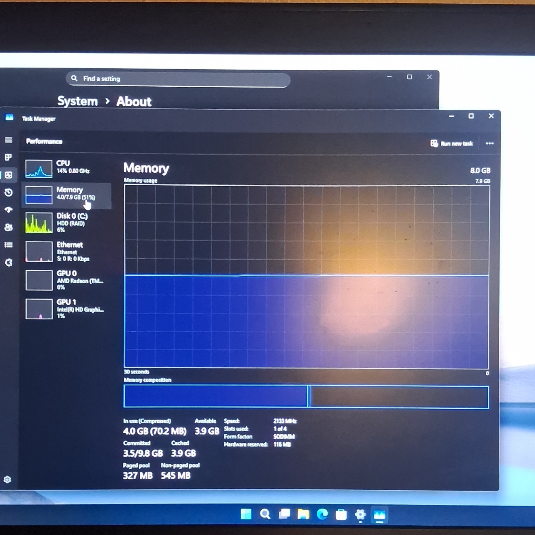Open Windows Start menu on taskbar
535x535 pixels.
246,514
